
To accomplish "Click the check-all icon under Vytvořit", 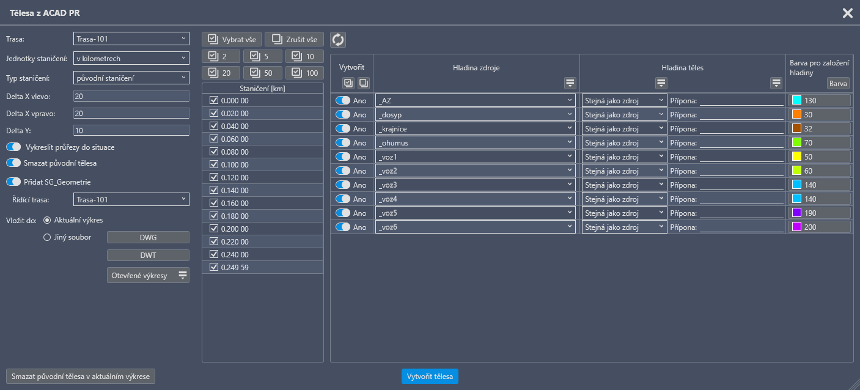I will [x=348, y=83].
